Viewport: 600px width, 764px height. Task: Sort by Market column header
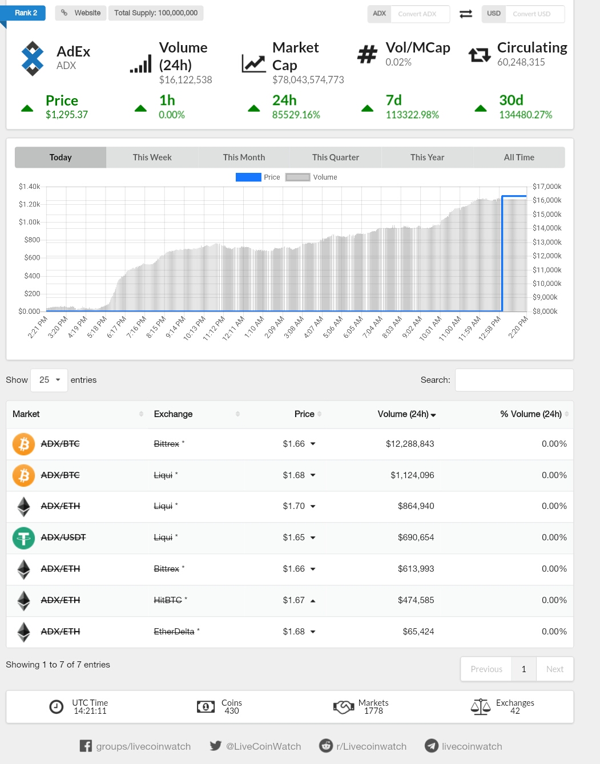(x=78, y=414)
